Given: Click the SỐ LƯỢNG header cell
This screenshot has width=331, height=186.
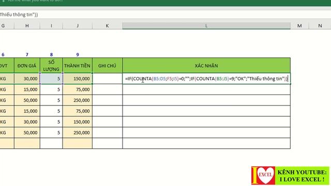Looking at the screenshot, I should [x=51, y=66].
